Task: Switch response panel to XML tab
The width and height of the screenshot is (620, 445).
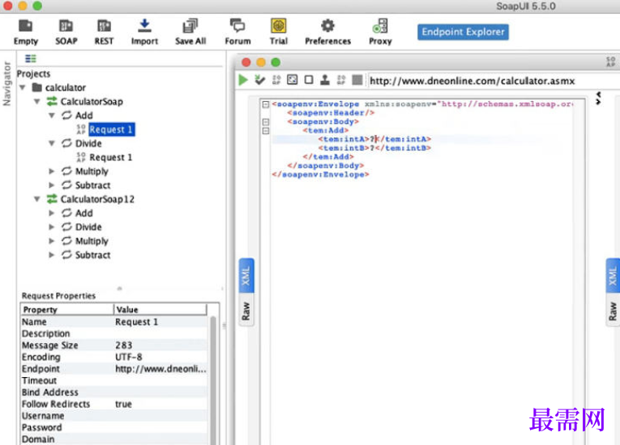Action: pos(613,276)
